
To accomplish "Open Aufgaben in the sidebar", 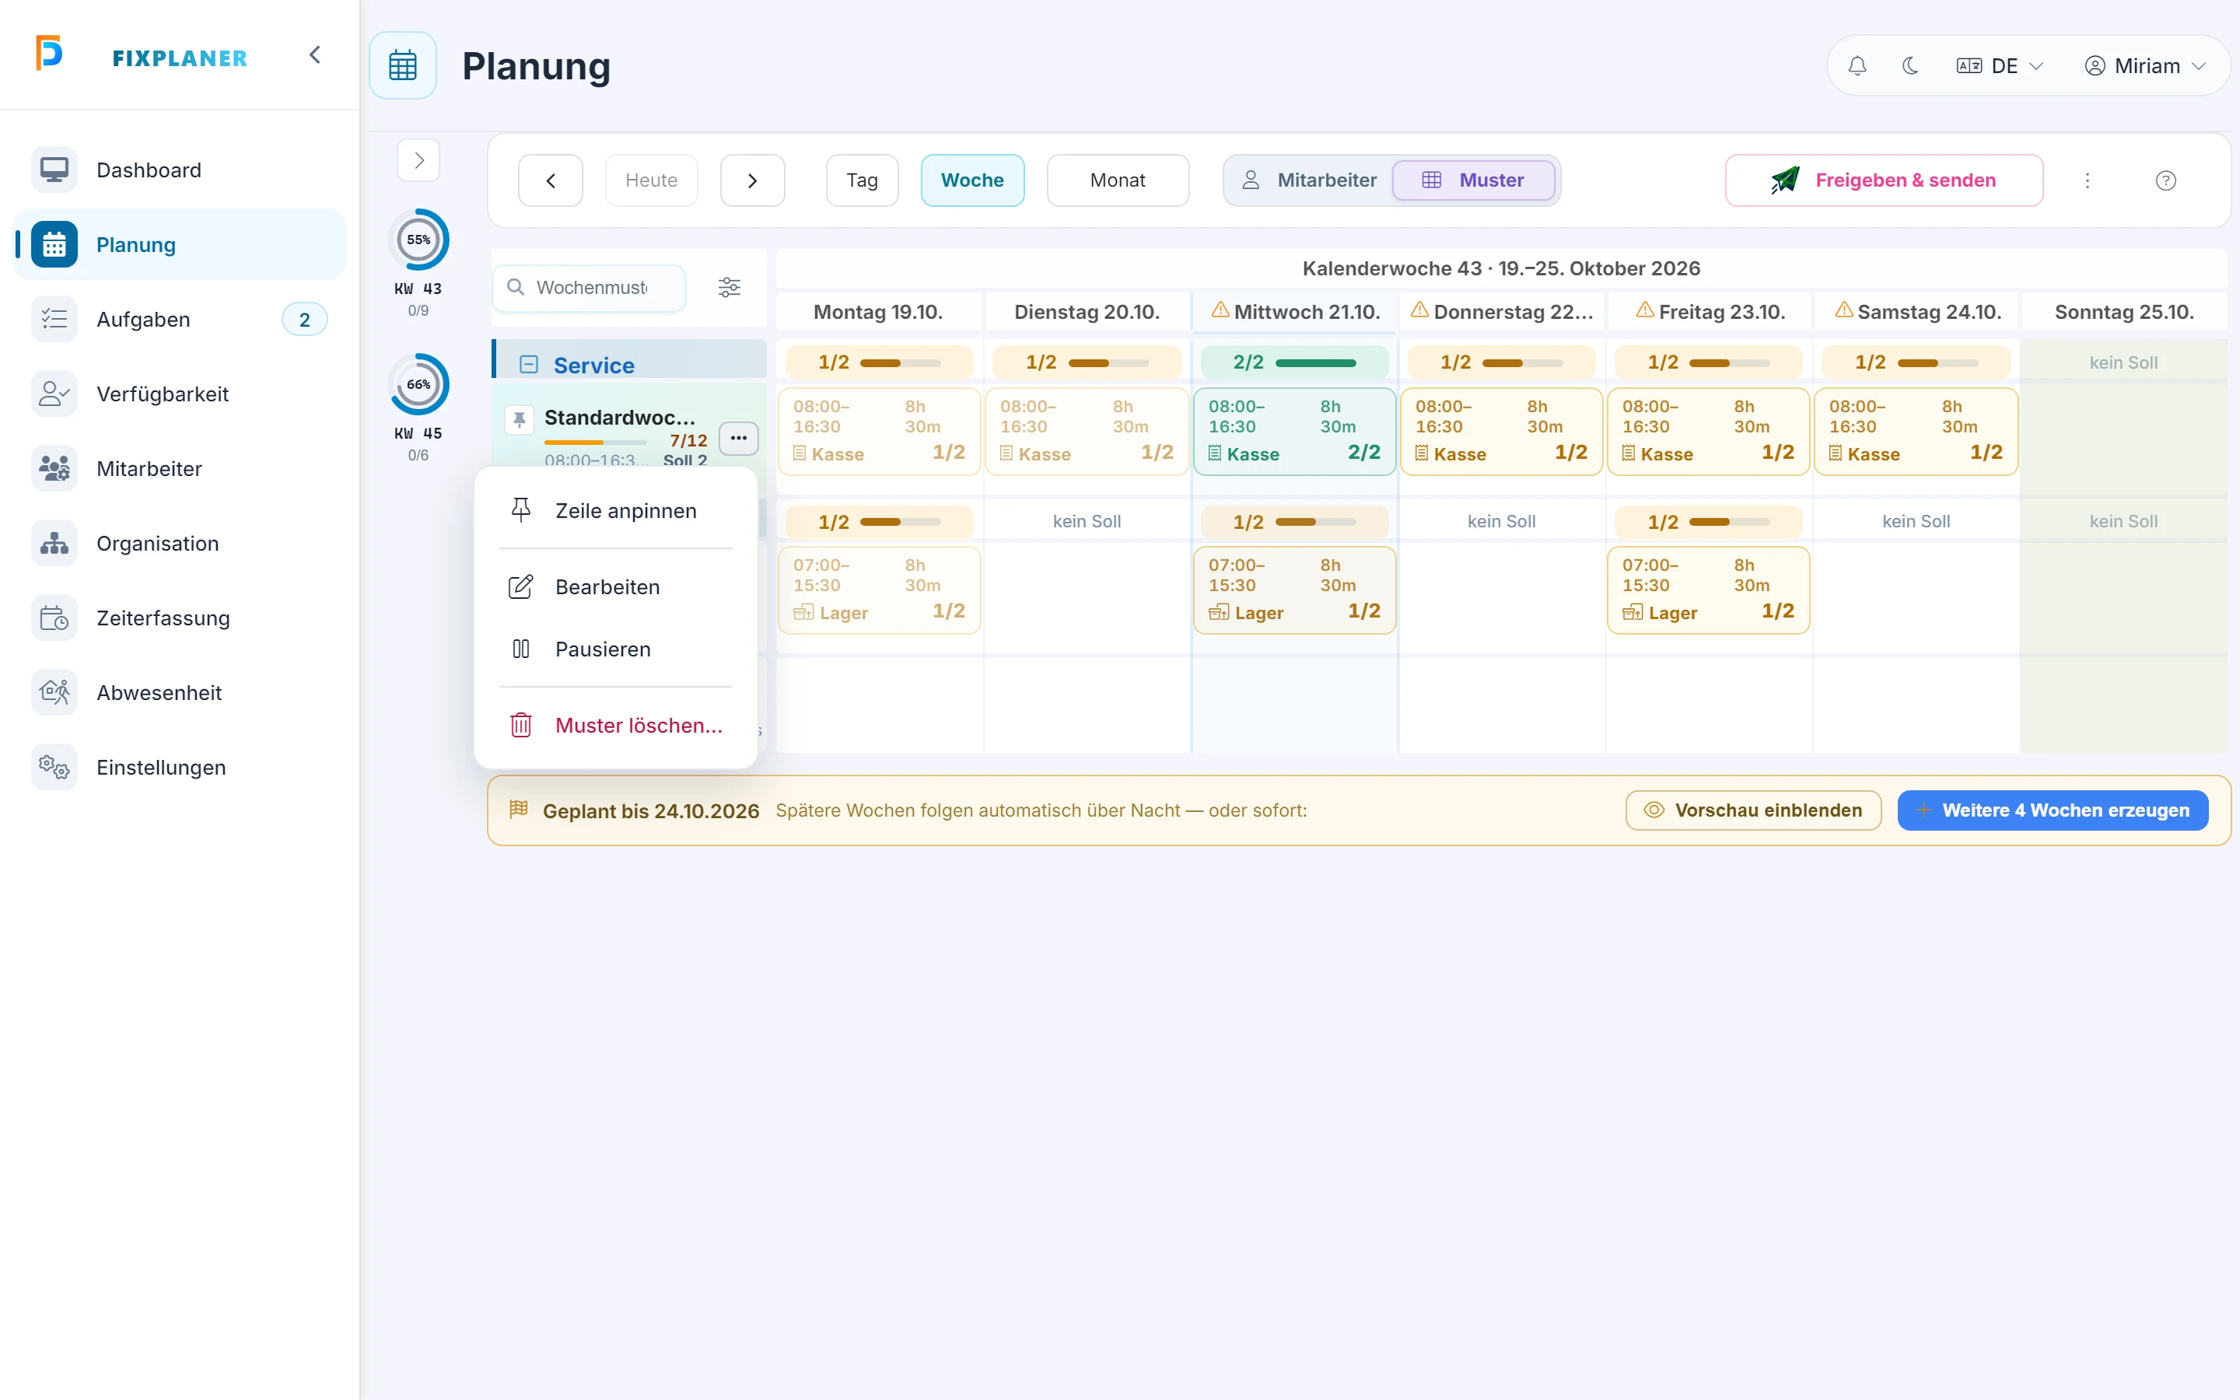I will [180, 320].
